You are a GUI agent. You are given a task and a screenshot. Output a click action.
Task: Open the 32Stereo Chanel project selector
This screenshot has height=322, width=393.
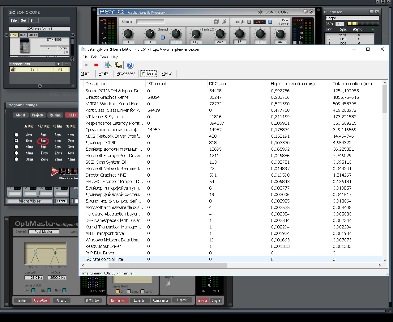click(x=40, y=29)
